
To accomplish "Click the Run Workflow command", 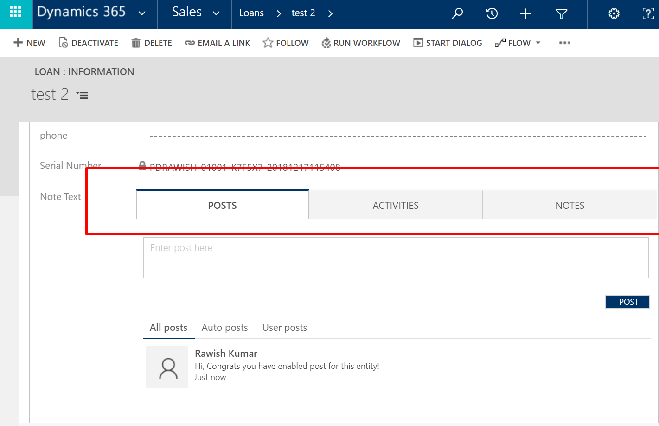I will (x=361, y=43).
